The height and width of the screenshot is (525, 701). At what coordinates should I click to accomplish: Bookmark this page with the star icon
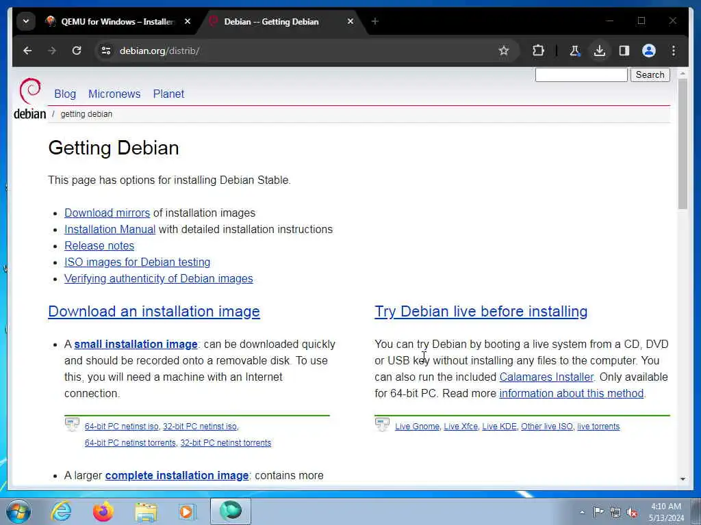tap(504, 51)
